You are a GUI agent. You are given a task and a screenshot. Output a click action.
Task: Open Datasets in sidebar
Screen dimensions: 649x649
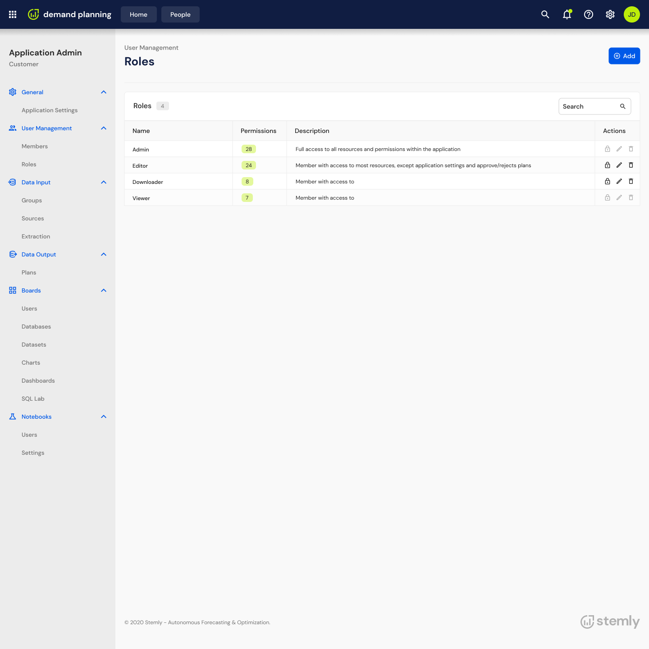point(34,344)
